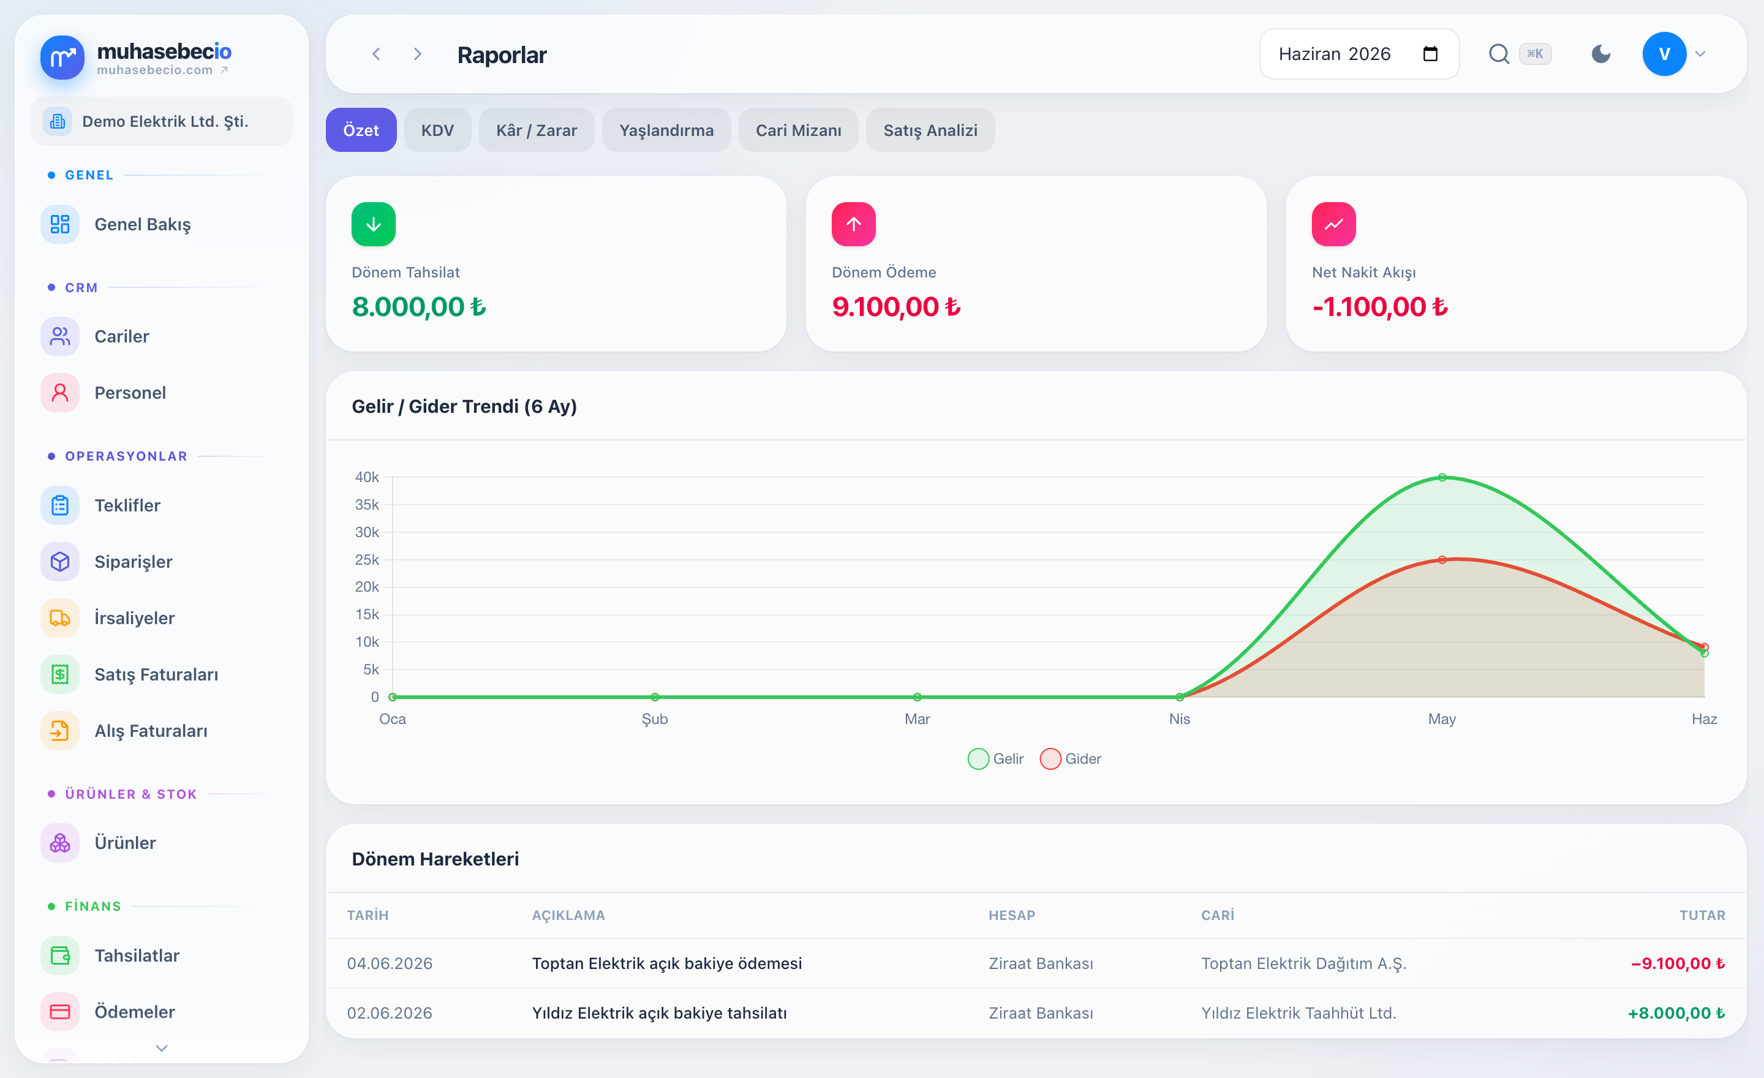1764x1078 pixels.
Task: Click the Satış Faturaları receipt icon
Action: [60, 674]
